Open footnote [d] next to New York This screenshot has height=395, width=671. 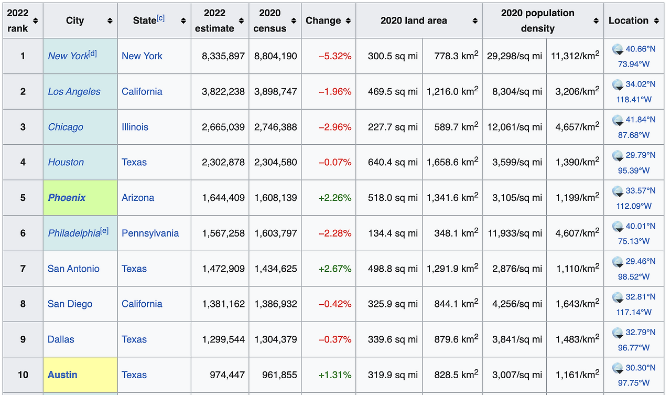pos(93,53)
